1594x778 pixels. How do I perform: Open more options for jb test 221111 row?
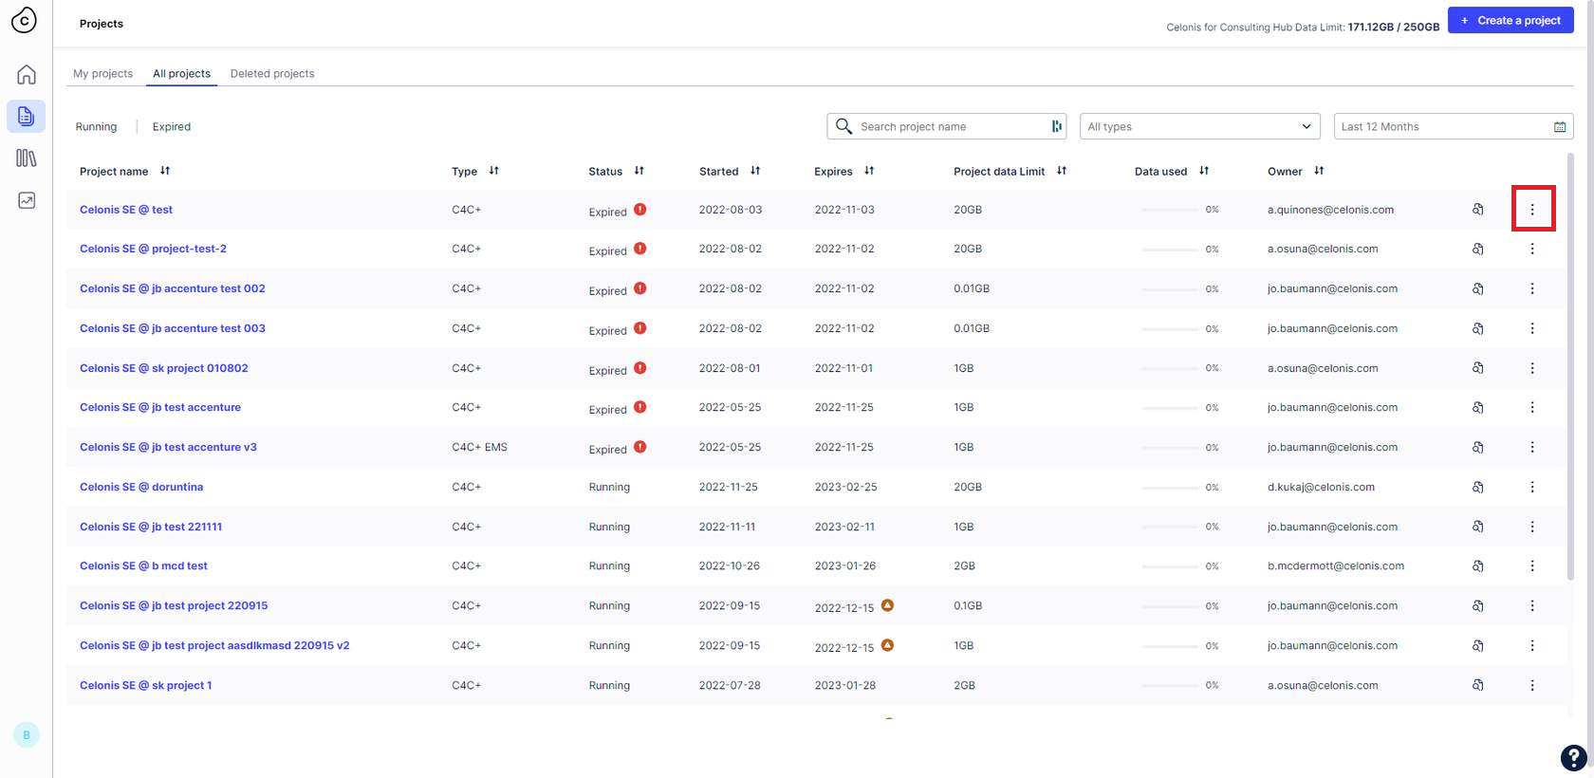(1532, 527)
